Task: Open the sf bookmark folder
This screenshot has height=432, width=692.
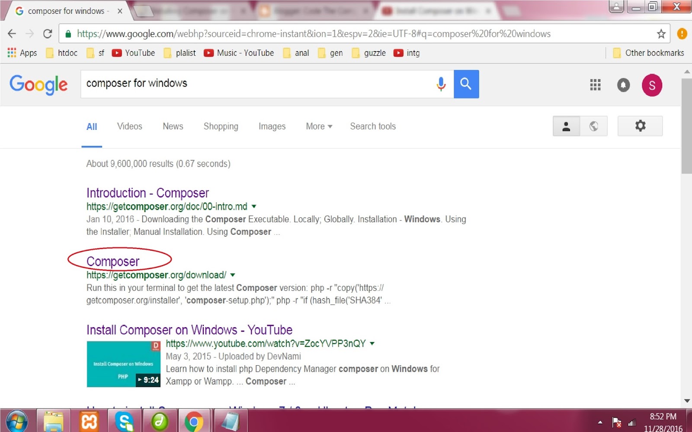Action: [x=96, y=53]
